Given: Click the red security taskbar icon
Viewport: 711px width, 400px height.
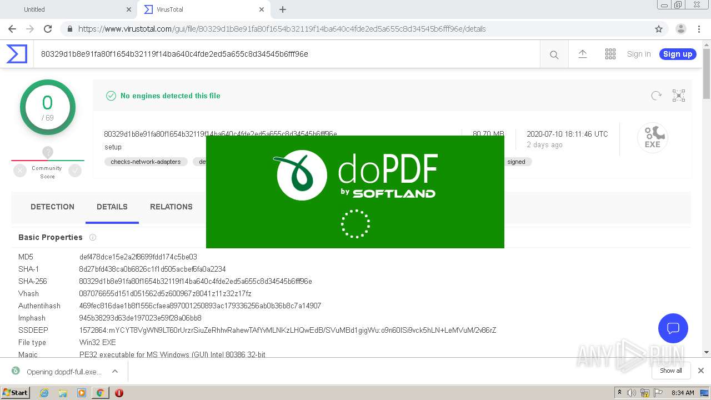Looking at the screenshot, I should (x=119, y=393).
